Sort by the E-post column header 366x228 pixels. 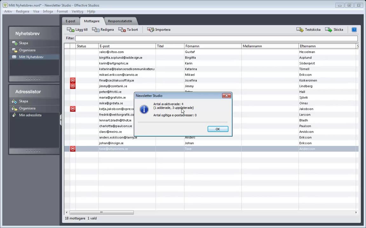pyautogui.click(x=127, y=46)
